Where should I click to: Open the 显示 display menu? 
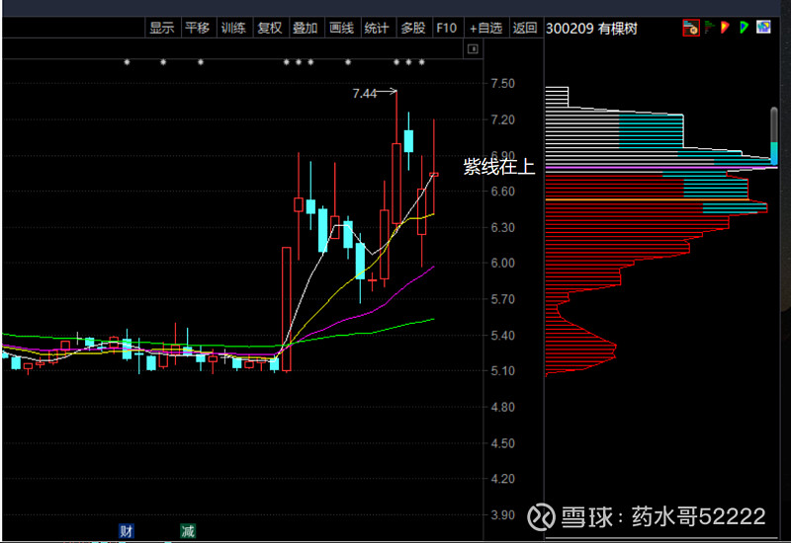[x=162, y=28]
